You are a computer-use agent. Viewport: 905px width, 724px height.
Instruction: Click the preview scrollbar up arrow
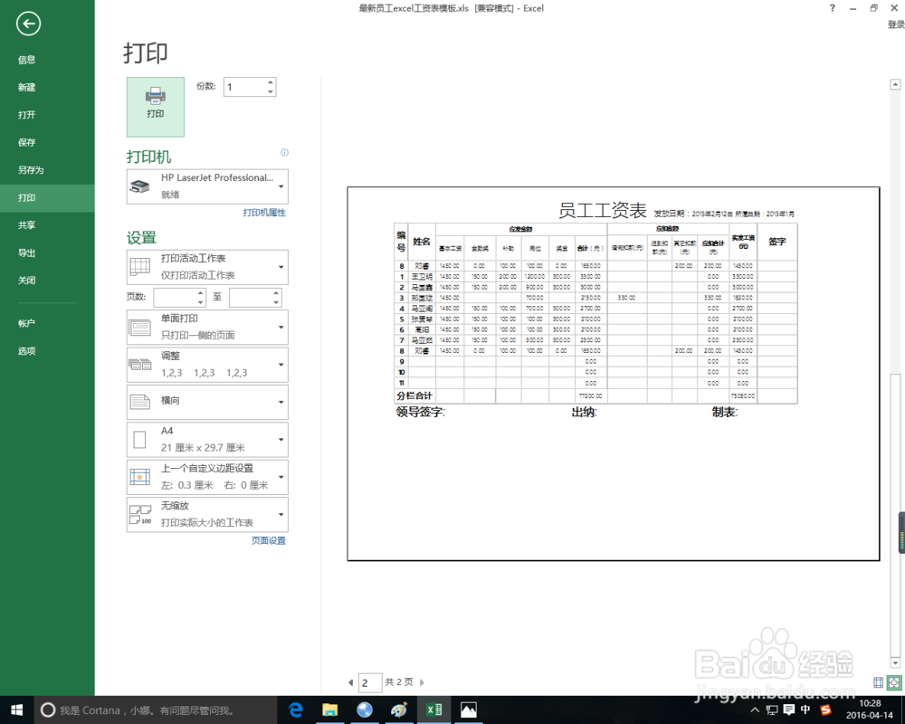click(895, 85)
